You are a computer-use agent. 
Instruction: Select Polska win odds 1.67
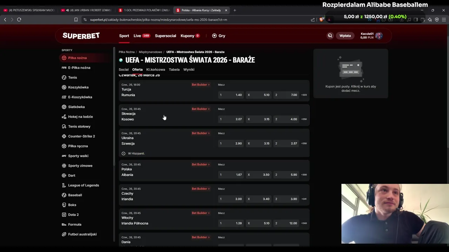(x=231, y=175)
